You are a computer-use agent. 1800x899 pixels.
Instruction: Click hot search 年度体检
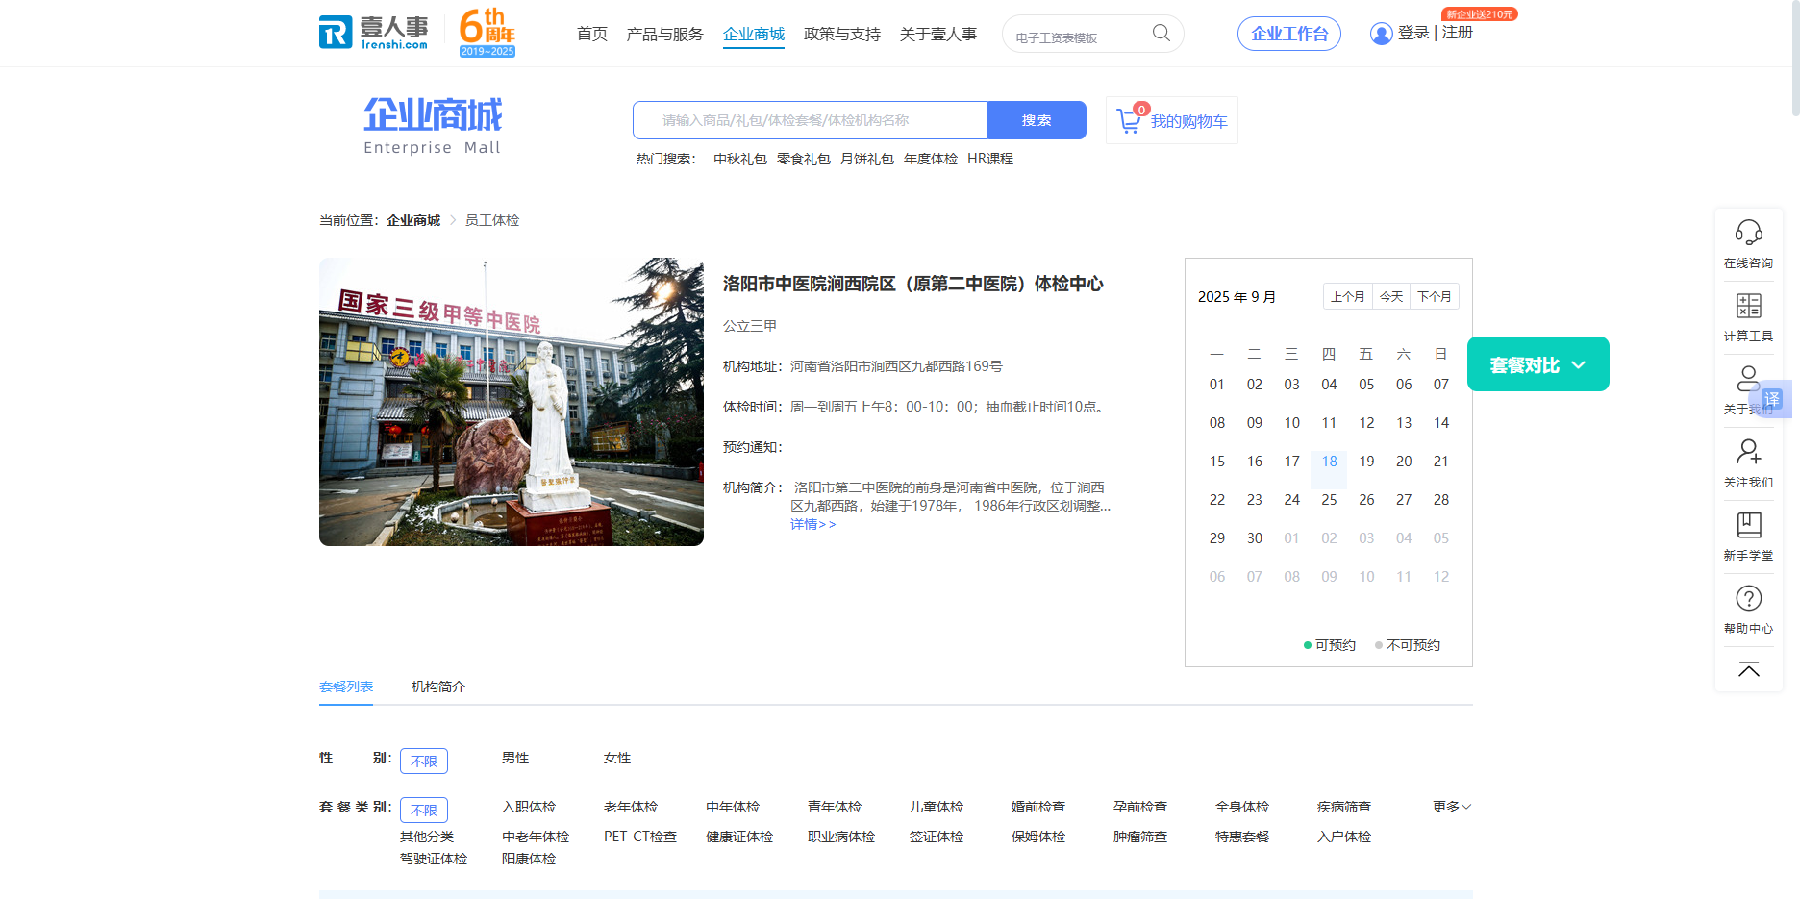[x=931, y=159]
